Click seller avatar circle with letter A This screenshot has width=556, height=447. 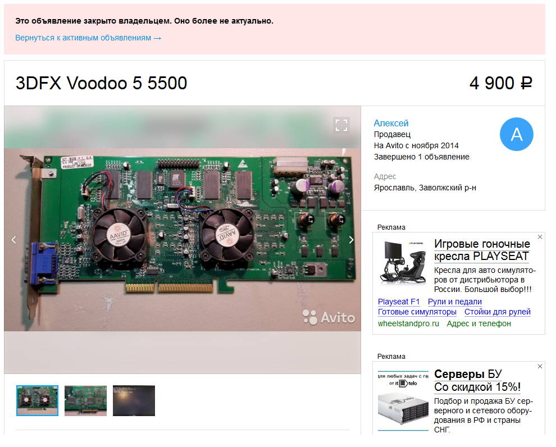coord(516,134)
